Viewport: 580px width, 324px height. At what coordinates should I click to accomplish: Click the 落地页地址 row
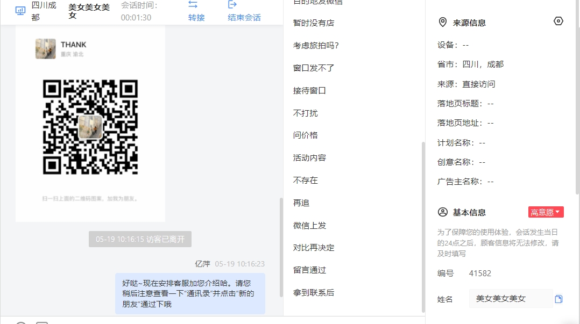pyautogui.click(x=465, y=123)
